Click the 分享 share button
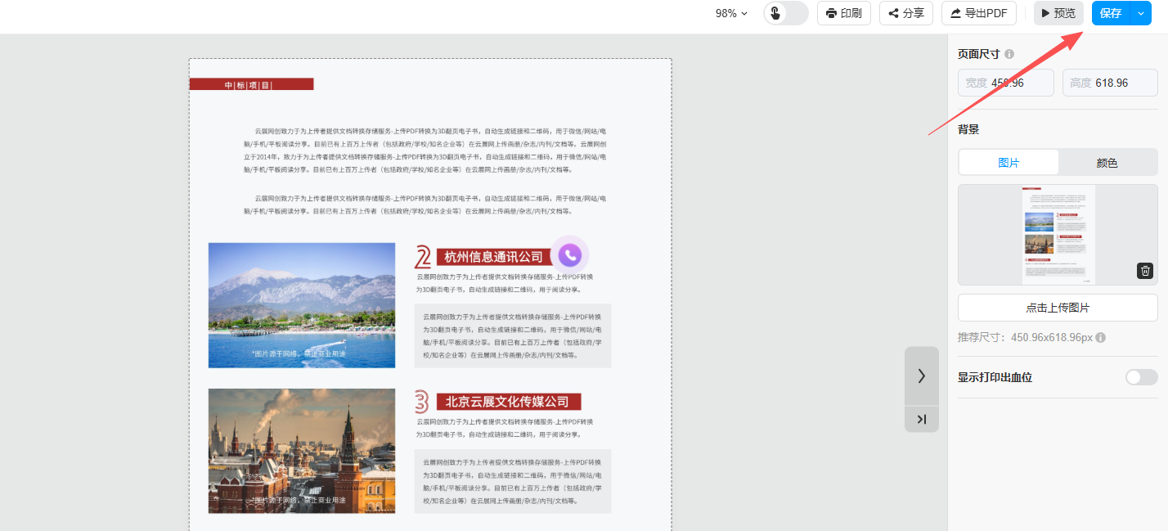Screen dimensions: 1168x531 pyautogui.click(x=905, y=13)
